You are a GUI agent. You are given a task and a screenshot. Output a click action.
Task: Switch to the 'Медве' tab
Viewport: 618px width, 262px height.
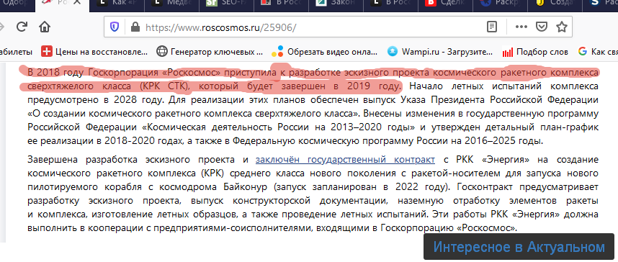coord(171,4)
